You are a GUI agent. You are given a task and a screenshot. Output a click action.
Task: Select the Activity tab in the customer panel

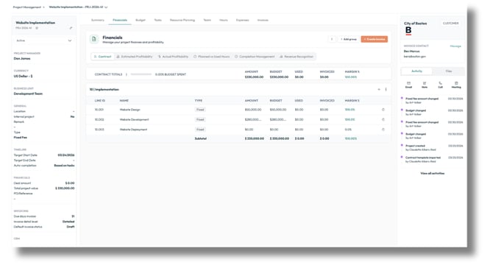click(417, 71)
